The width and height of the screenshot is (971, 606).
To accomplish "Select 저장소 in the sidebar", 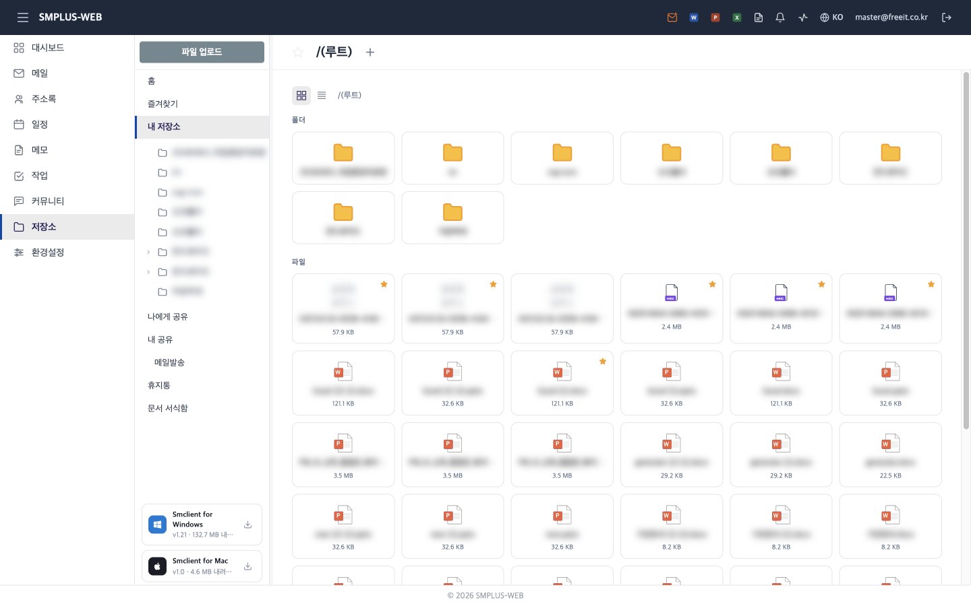I will (67, 227).
